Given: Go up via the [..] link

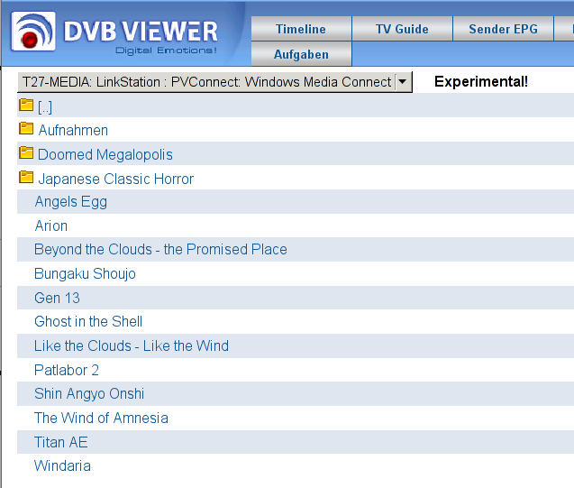Looking at the screenshot, I should tap(45, 107).
